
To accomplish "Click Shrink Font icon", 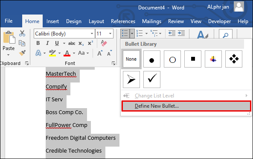I will 110,53.
